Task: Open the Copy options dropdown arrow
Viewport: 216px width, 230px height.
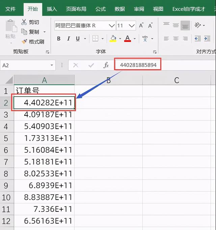Action: [45, 32]
